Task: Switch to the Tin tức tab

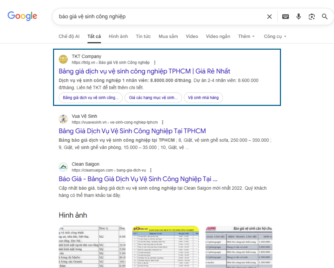Action: [143, 37]
